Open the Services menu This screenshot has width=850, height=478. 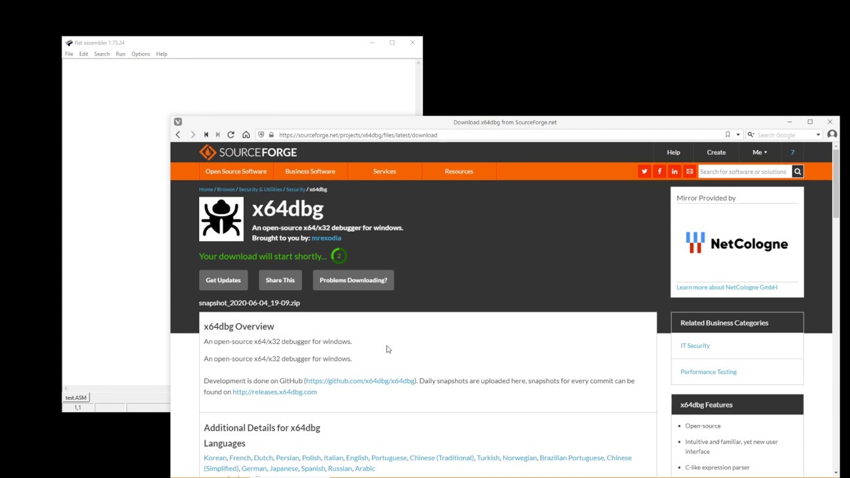tap(384, 171)
